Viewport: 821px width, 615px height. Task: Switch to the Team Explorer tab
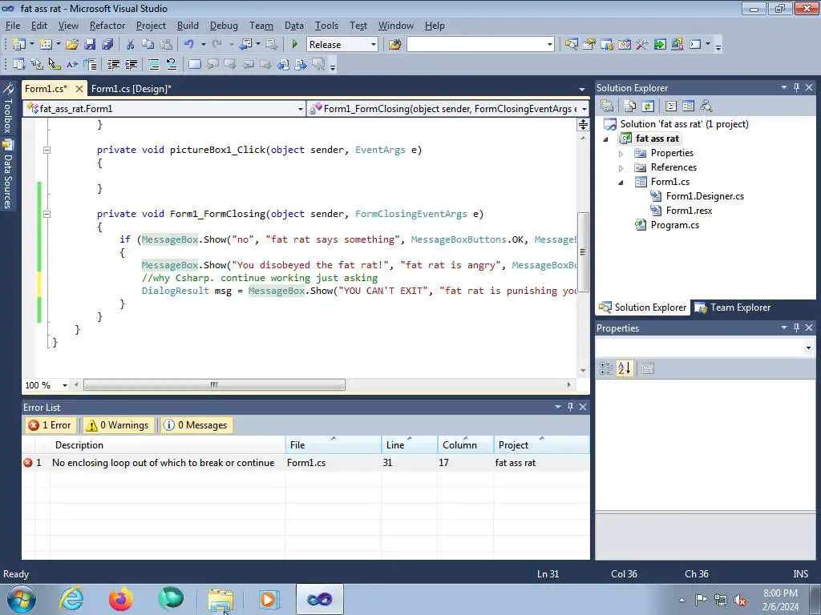tap(733, 307)
